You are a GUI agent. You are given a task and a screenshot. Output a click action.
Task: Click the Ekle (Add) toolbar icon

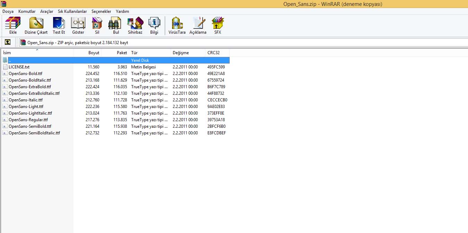13,25
